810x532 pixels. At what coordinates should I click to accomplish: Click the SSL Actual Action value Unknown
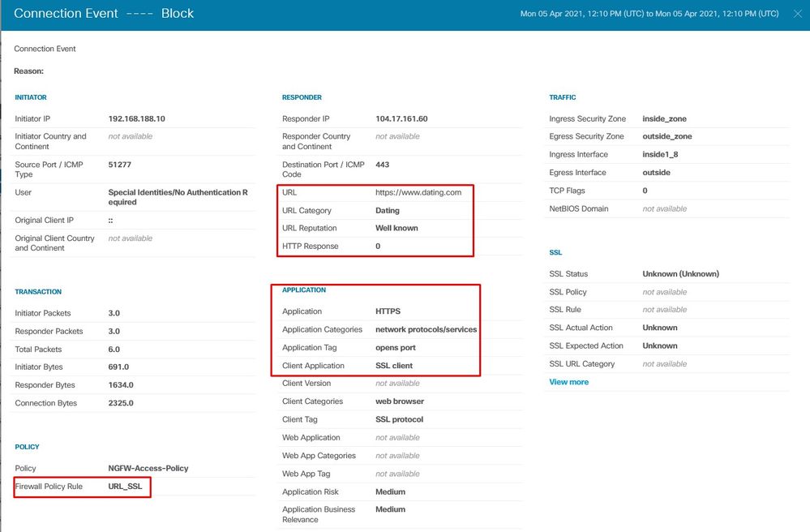(x=660, y=328)
